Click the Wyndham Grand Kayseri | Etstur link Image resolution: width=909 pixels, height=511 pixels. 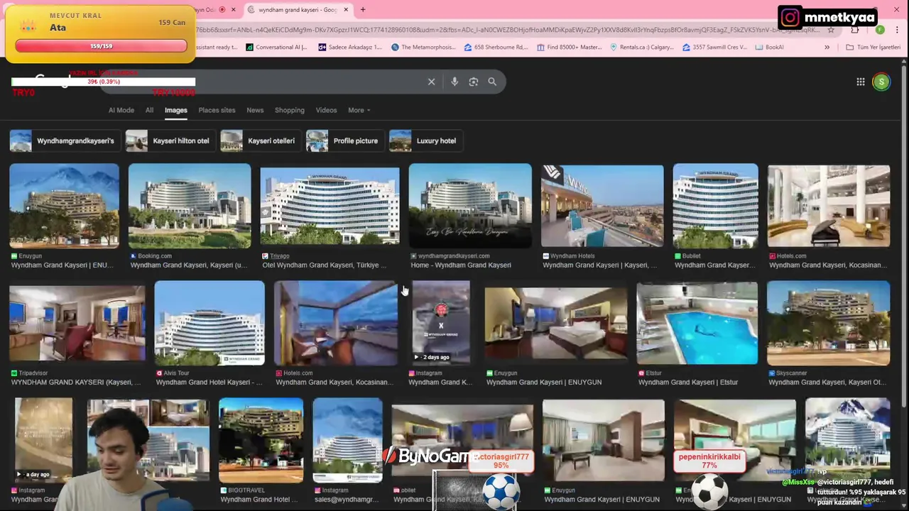[688, 382]
